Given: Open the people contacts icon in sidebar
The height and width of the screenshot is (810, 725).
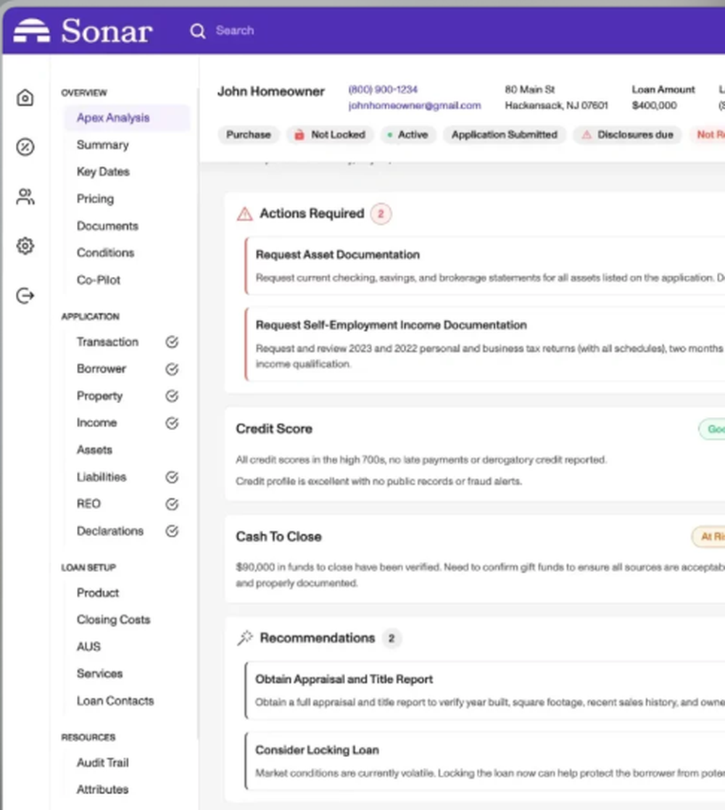Looking at the screenshot, I should click(25, 197).
